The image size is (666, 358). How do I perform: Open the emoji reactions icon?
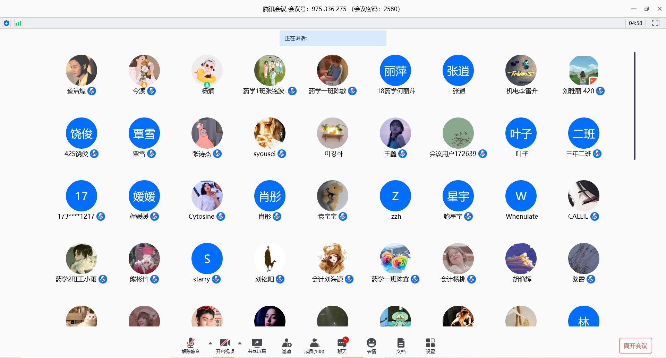point(371,345)
